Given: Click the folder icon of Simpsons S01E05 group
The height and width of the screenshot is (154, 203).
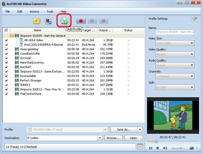Looking at the screenshot, I should coord(12,36).
